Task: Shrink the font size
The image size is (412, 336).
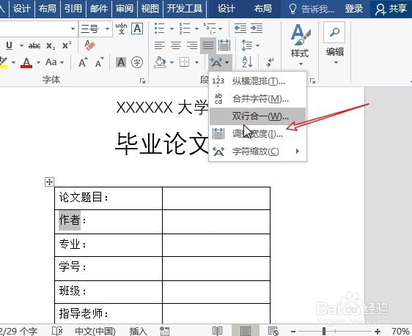Action: (99, 62)
